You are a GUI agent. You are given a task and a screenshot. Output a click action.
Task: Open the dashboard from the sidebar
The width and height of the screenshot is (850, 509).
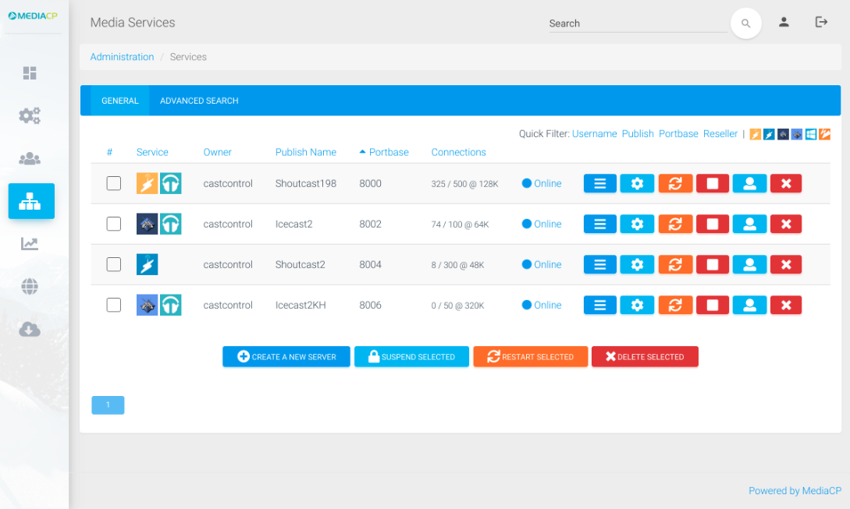30,72
